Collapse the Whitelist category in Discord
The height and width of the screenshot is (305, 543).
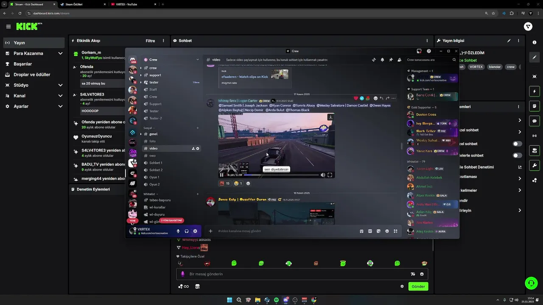coord(151,194)
